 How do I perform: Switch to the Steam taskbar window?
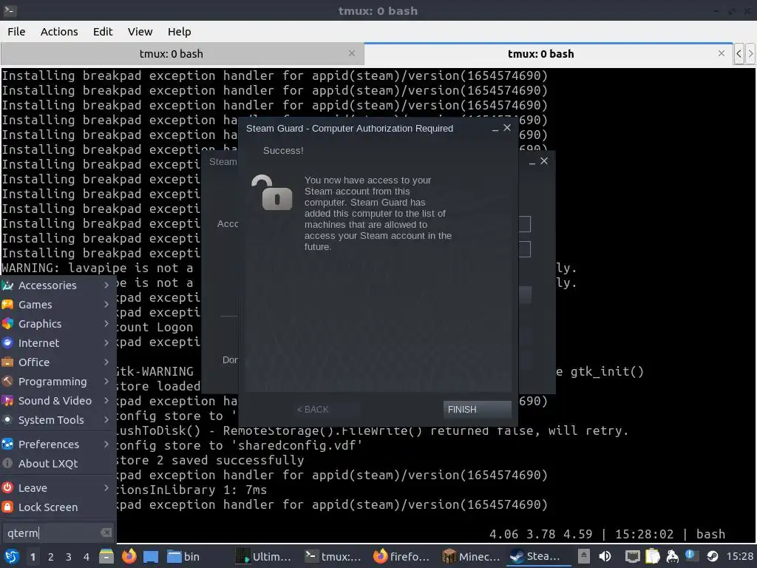coord(539,556)
